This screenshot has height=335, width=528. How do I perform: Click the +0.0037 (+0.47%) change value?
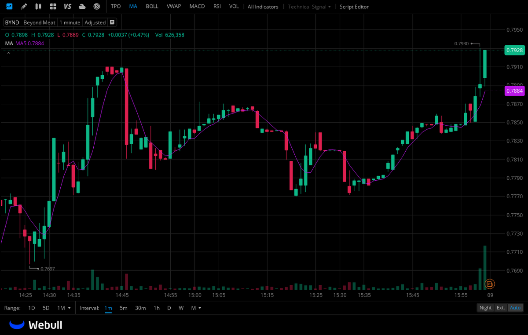pyautogui.click(x=128, y=35)
